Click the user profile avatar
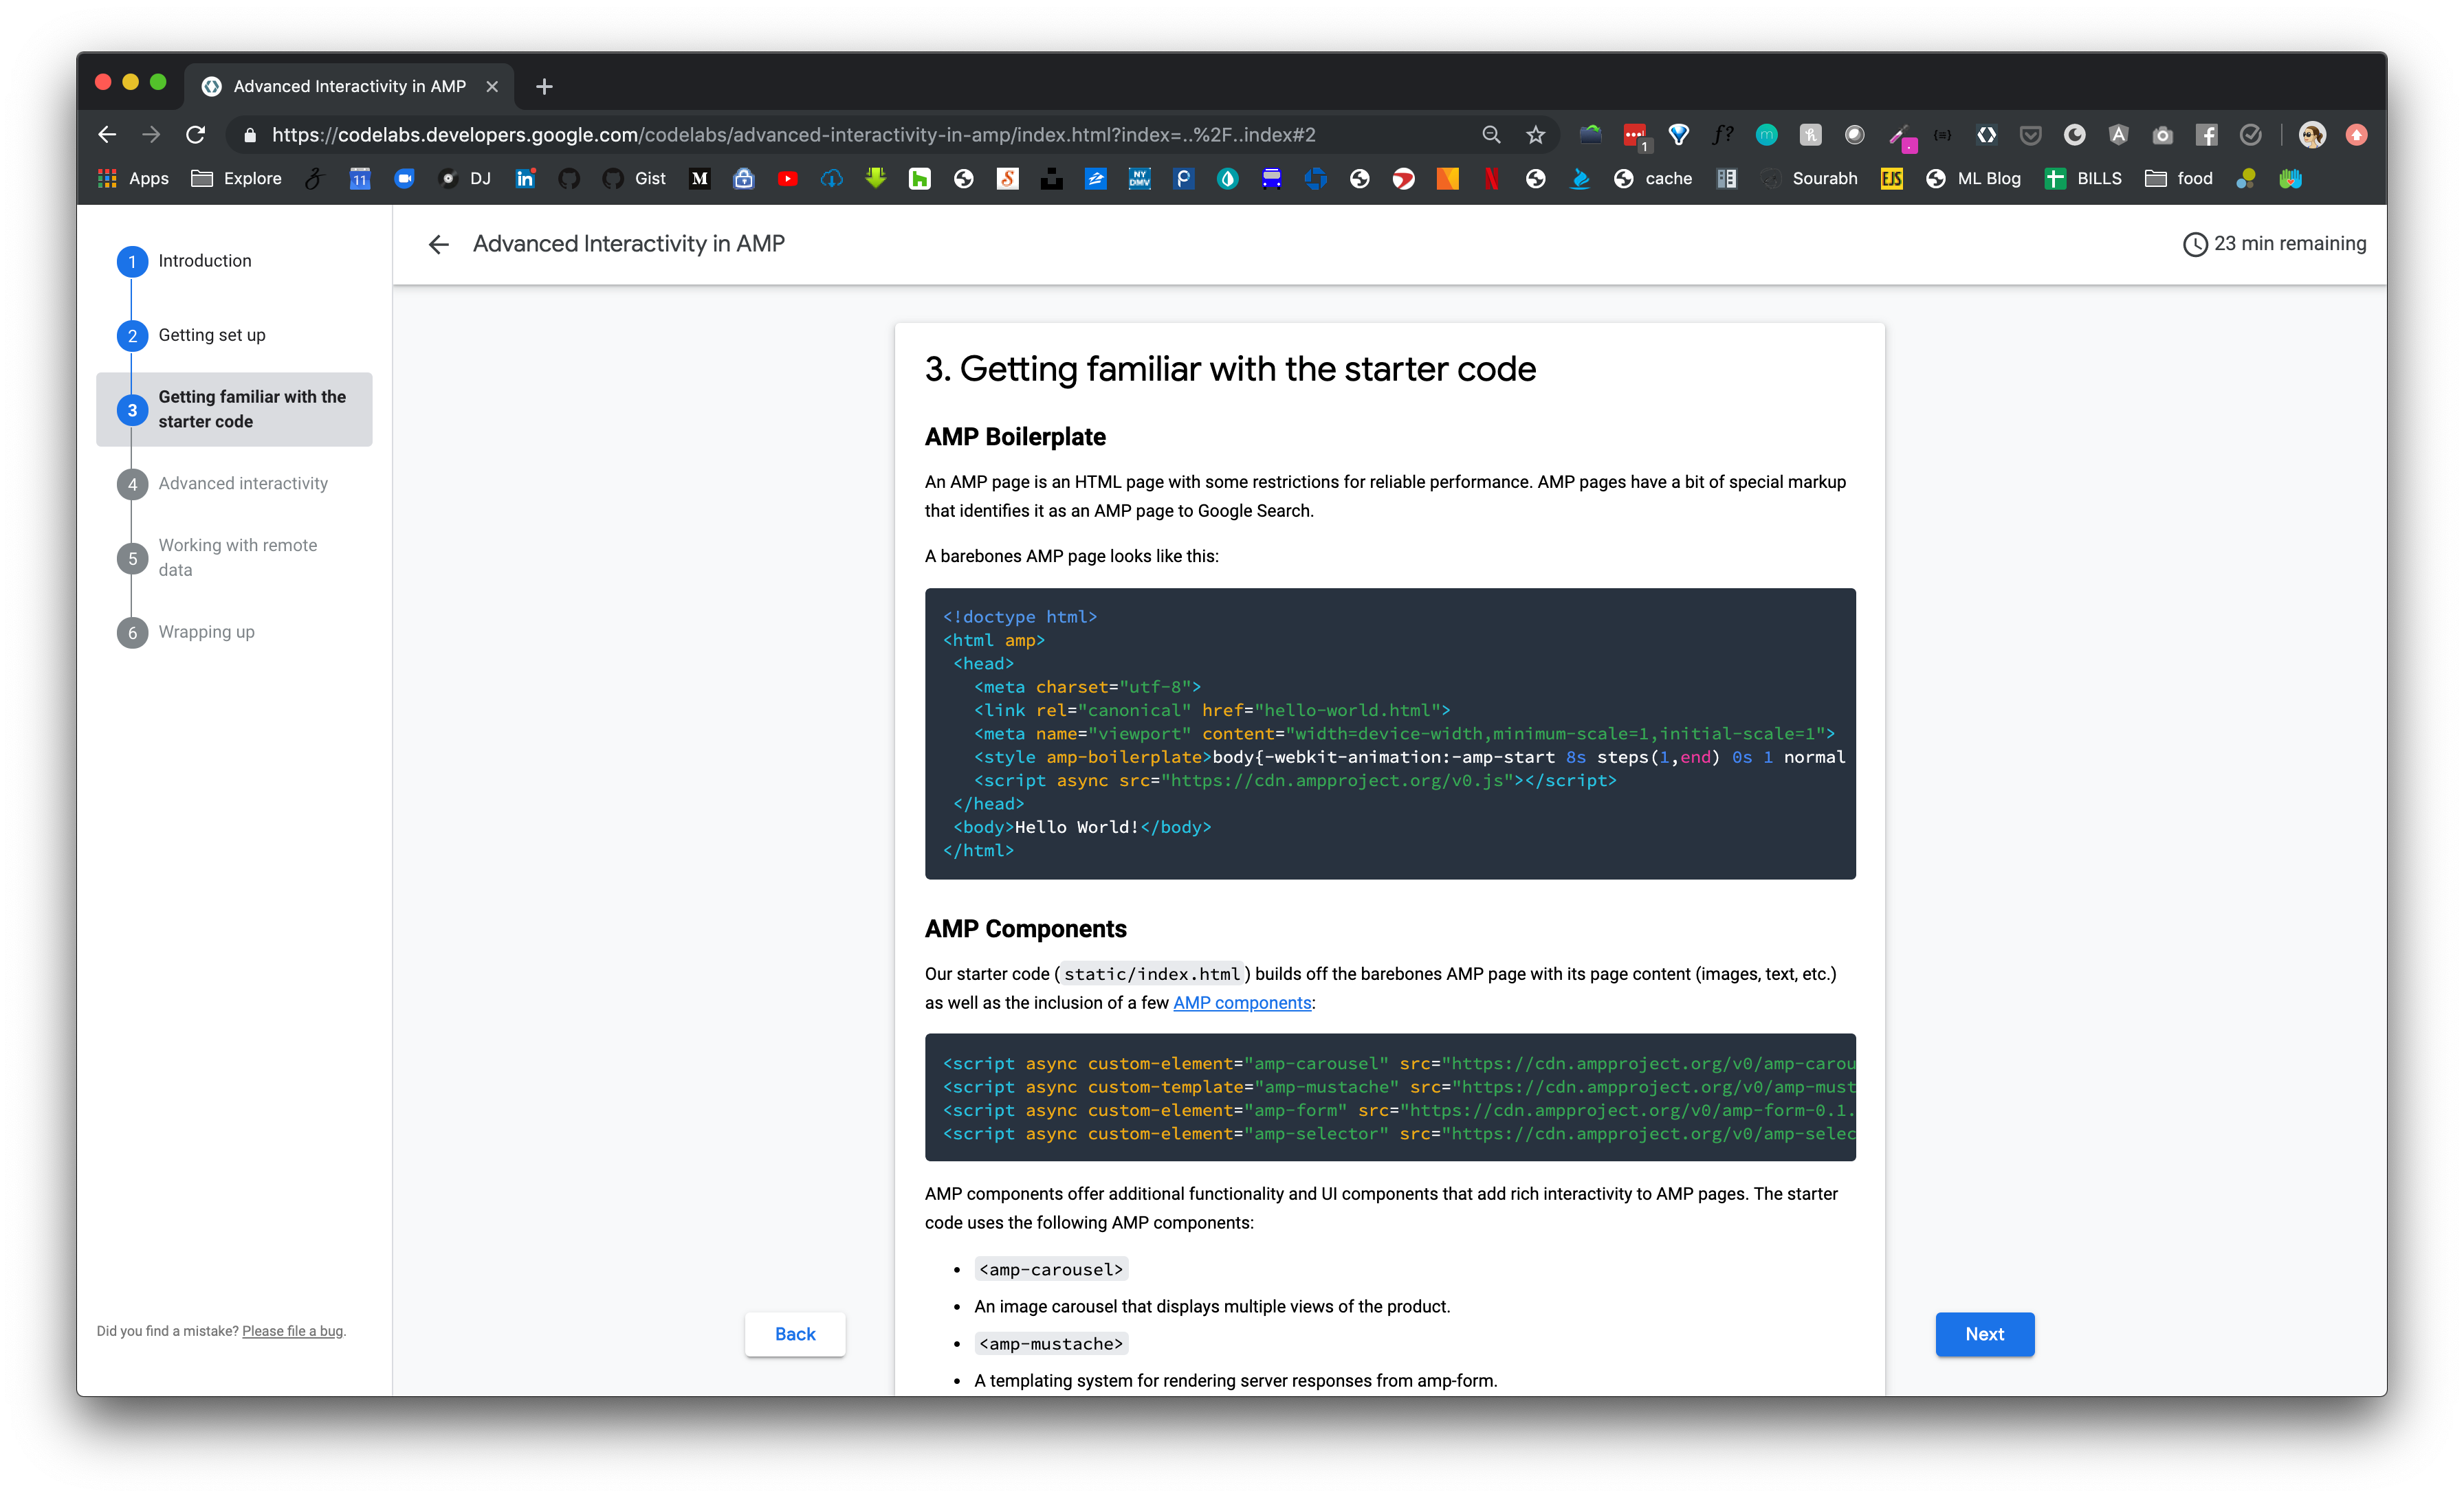 (2311, 135)
